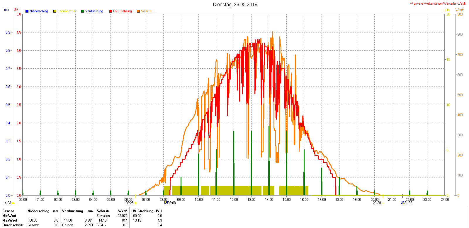469x228 pixels.
Task: Select the Niederschlag legend label
Action: coord(39,11)
